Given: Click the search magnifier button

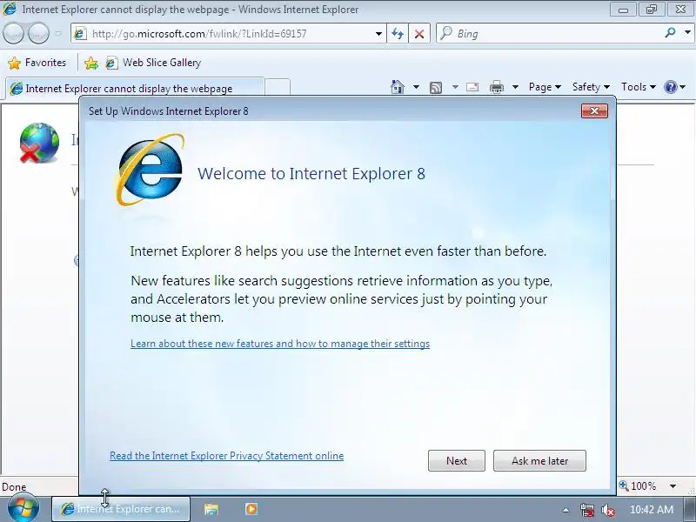Looking at the screenshot, I should (670, 33).
